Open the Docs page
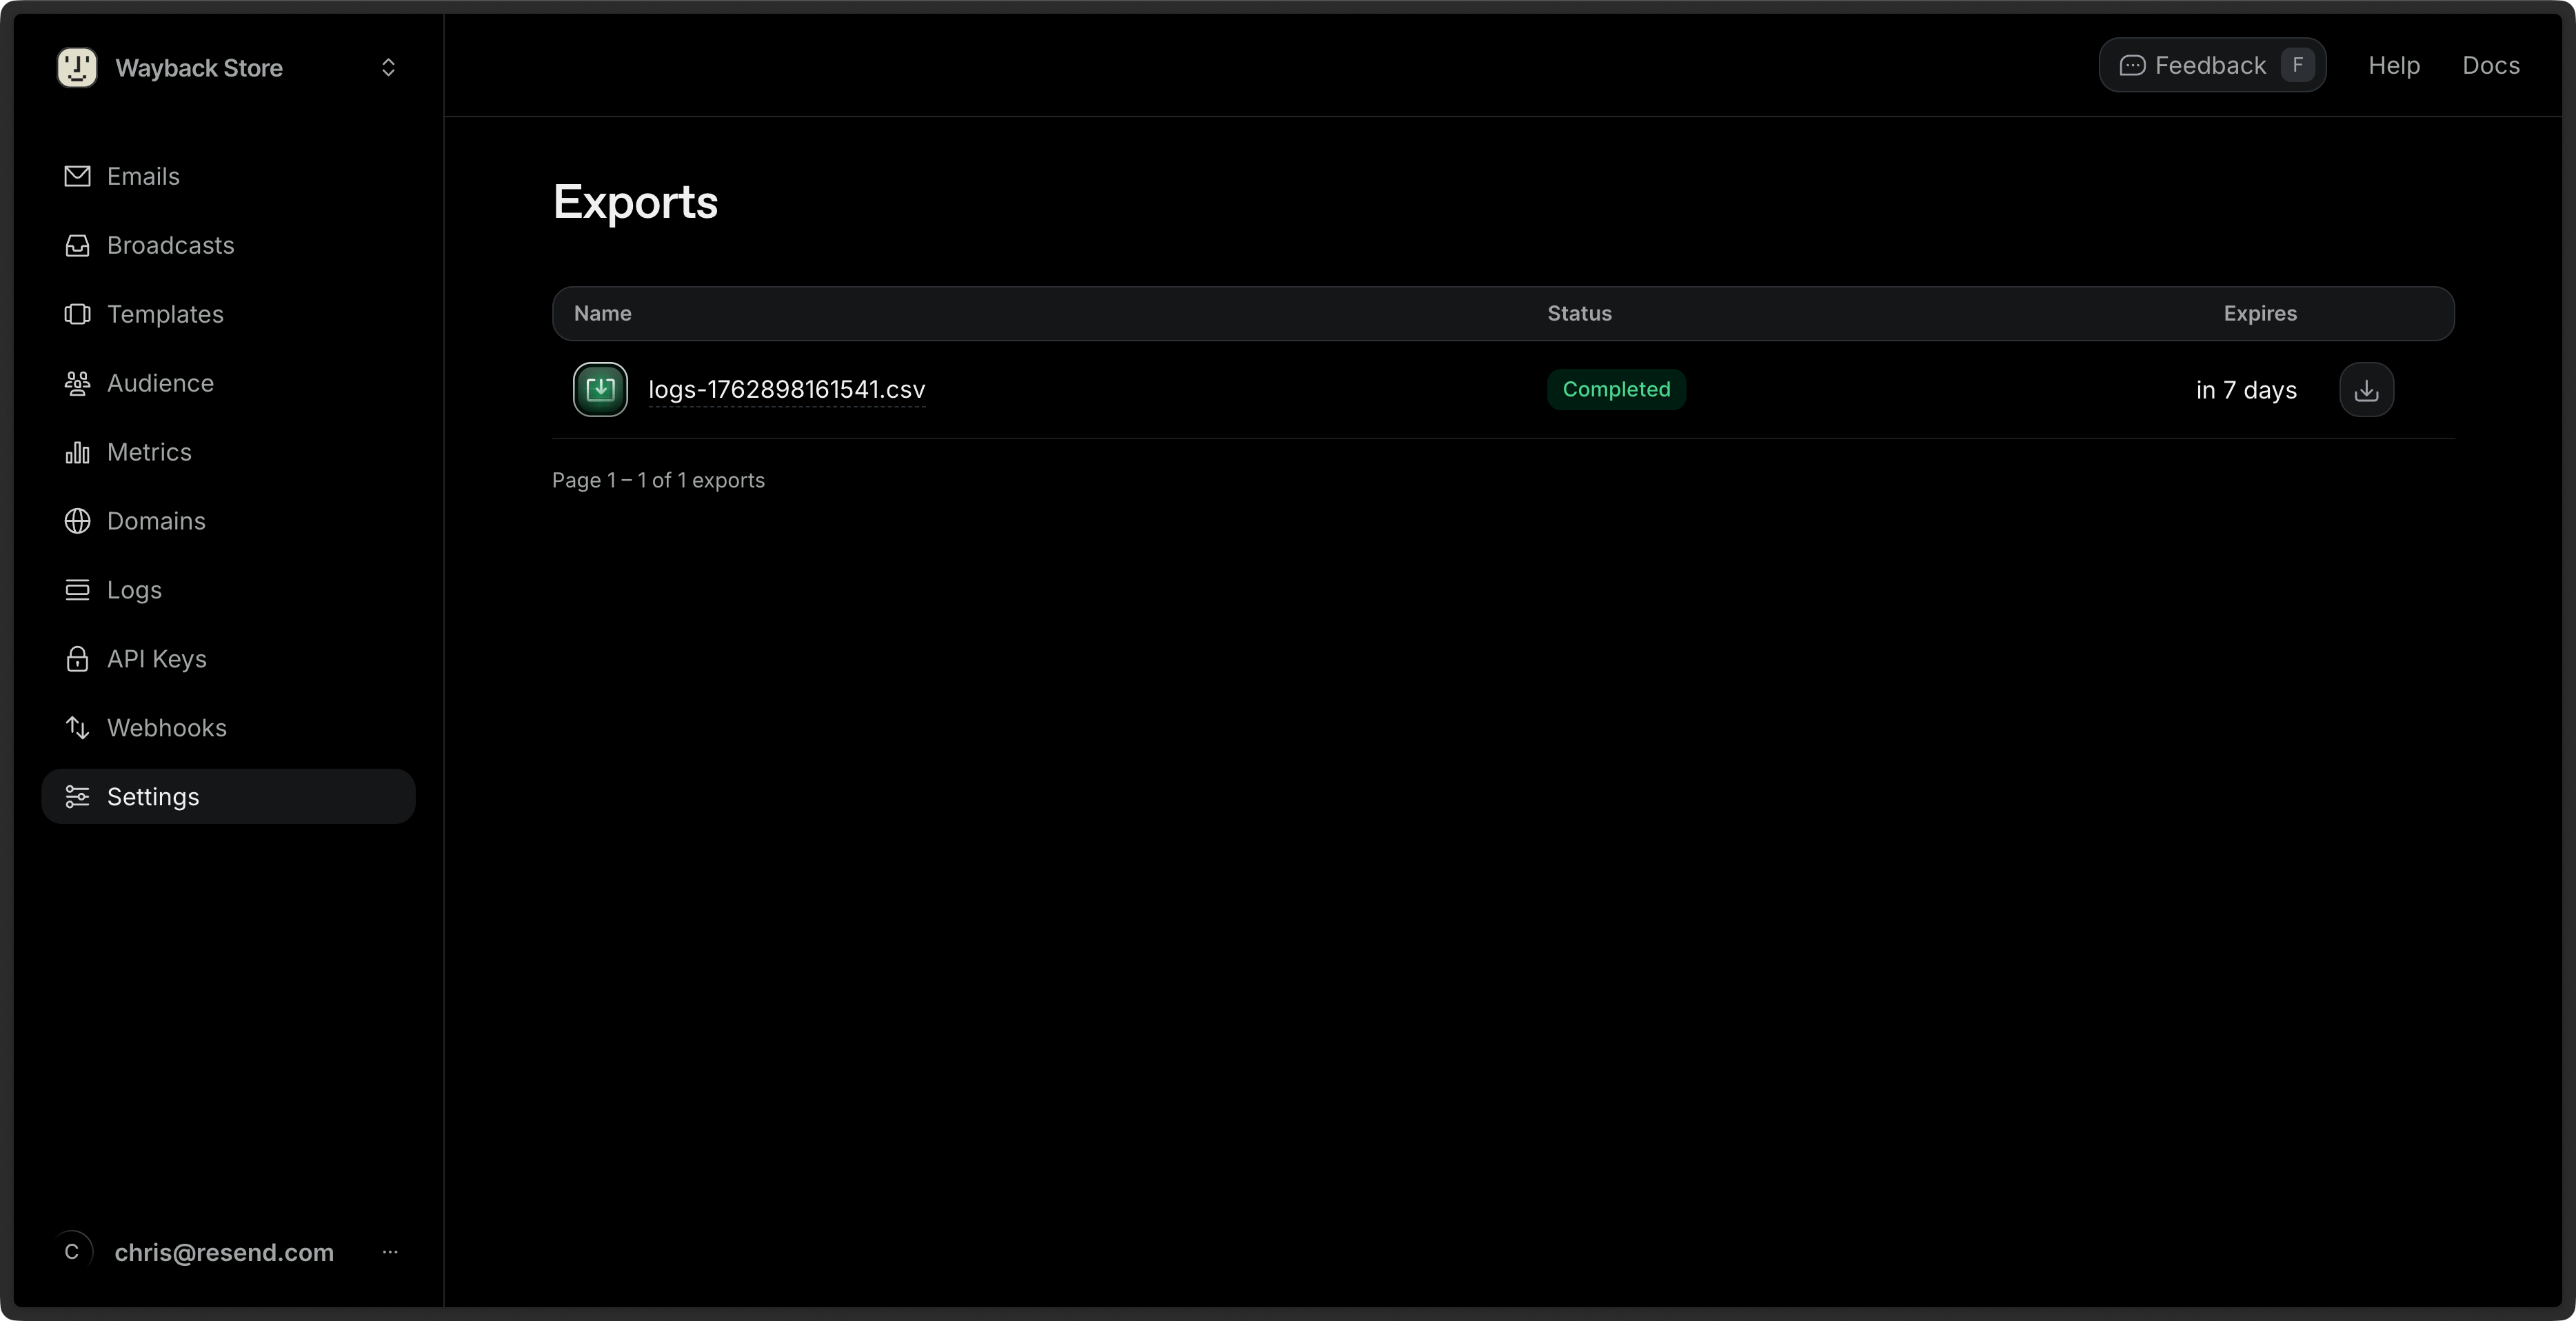The image size is (2576, 1321). (2491, 65)
